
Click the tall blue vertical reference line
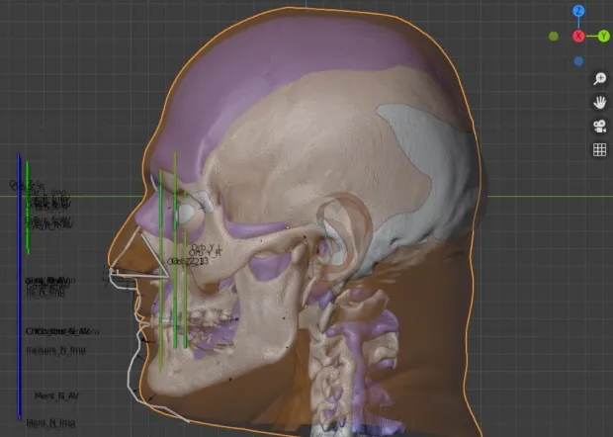[x=19, y=297]
